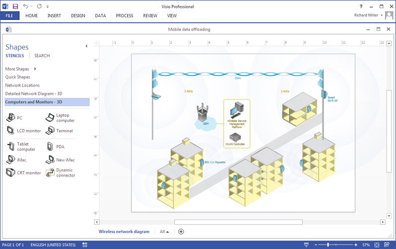The image size is (396, 249).
Task: Select the Wireless network diagram page tab
Action: [x=124, y=232]
